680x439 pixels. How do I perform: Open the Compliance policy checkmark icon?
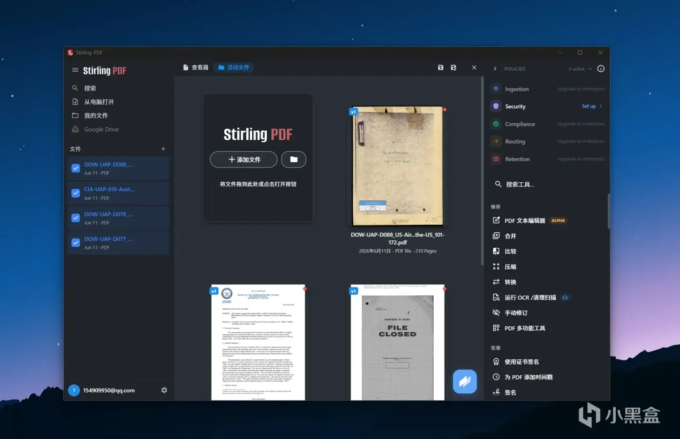496,124
